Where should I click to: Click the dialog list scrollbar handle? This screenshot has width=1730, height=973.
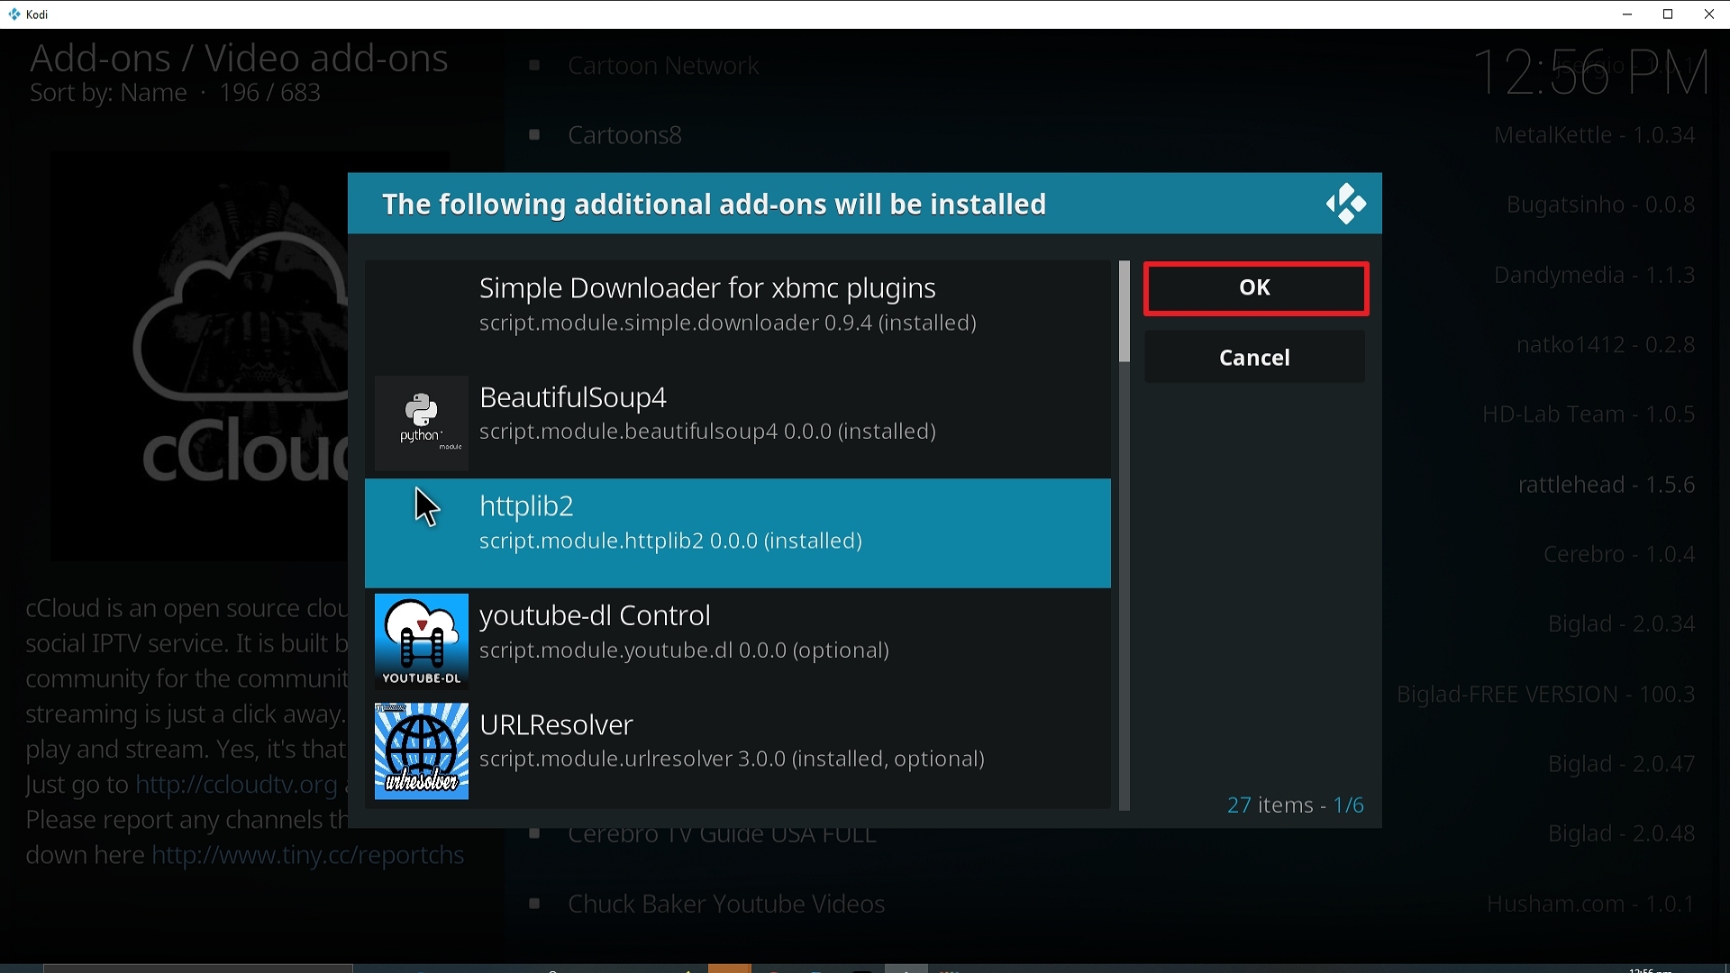[1124, 313]
